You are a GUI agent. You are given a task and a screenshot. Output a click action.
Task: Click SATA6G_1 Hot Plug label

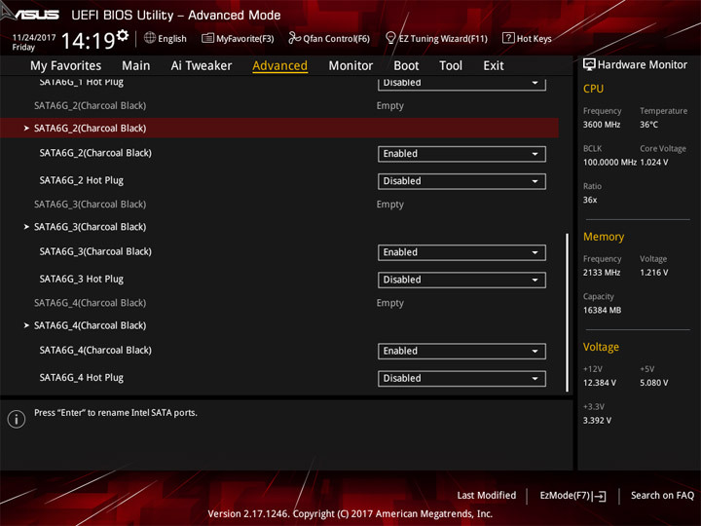click(x=82, y=82)
